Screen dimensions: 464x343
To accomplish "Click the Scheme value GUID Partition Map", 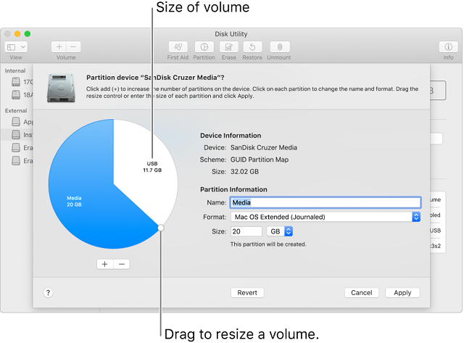I will (x=260, y=160).
